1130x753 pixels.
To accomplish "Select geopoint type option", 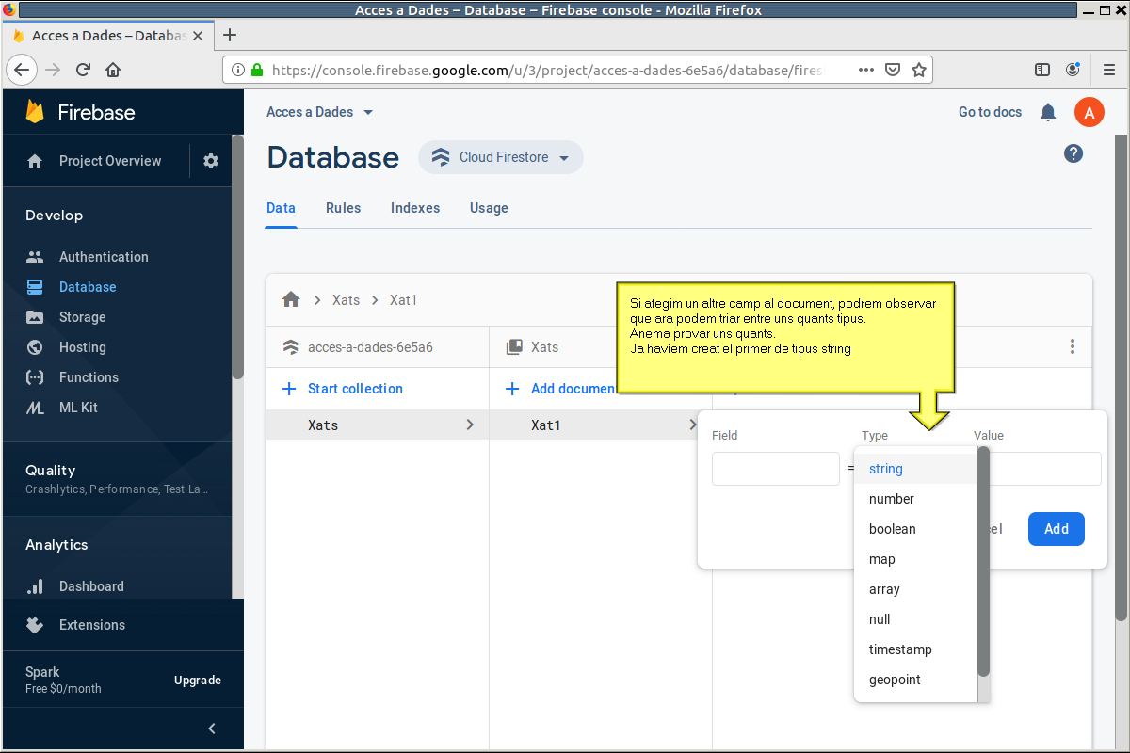I will pyautogui.click(x=915, y=680).
